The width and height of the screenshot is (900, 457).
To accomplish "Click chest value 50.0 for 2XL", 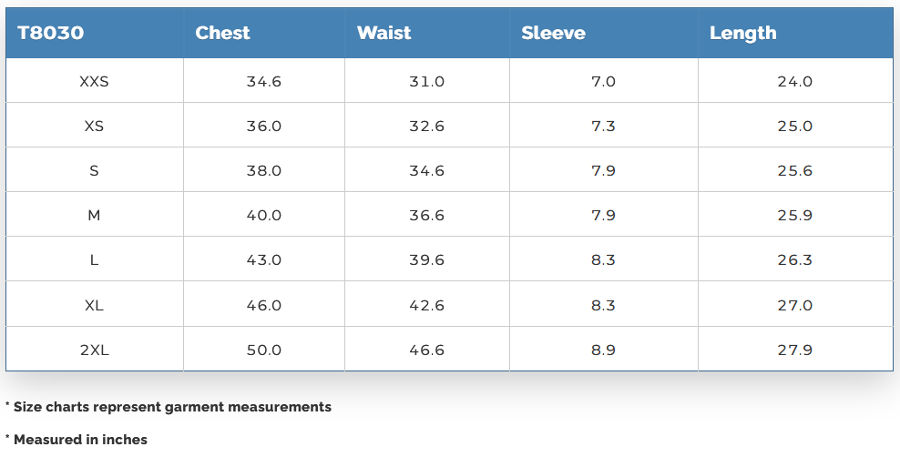I will click(x=264, y=350).
